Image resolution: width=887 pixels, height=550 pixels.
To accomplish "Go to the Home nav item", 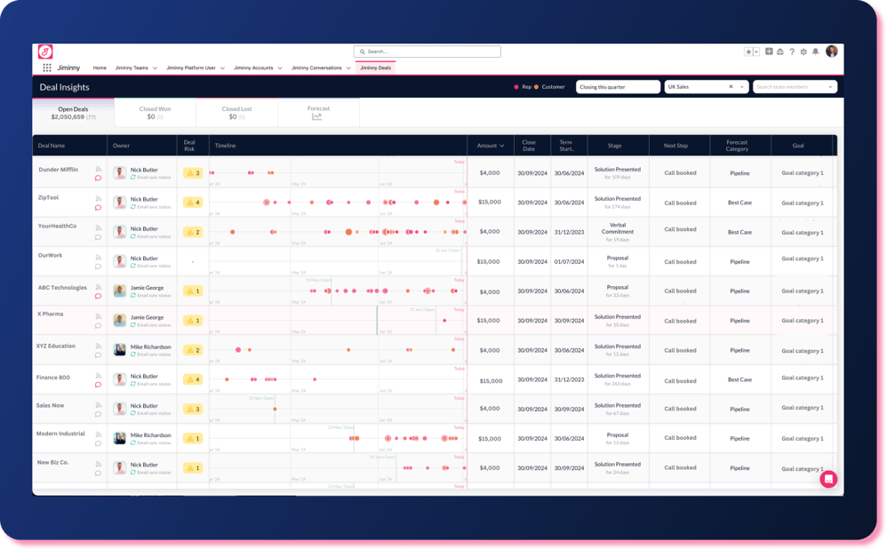I will click(100, 68).
